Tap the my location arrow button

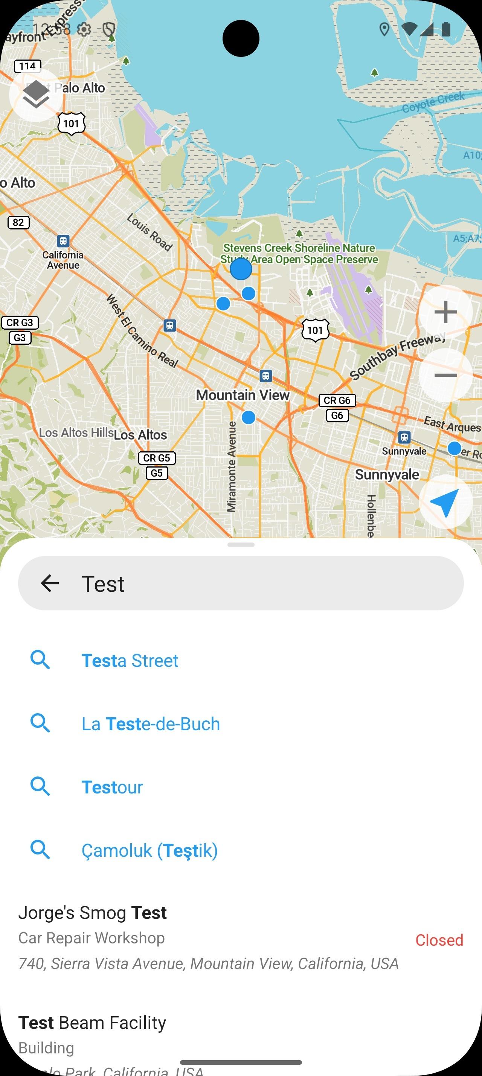(445, 502)
